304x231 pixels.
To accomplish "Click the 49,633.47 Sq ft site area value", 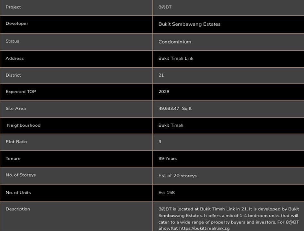I will [175, 109].
